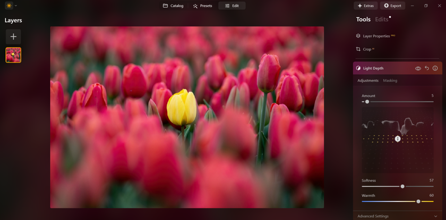Toggle Light Depth visibility eye icon

pos(418,68)
